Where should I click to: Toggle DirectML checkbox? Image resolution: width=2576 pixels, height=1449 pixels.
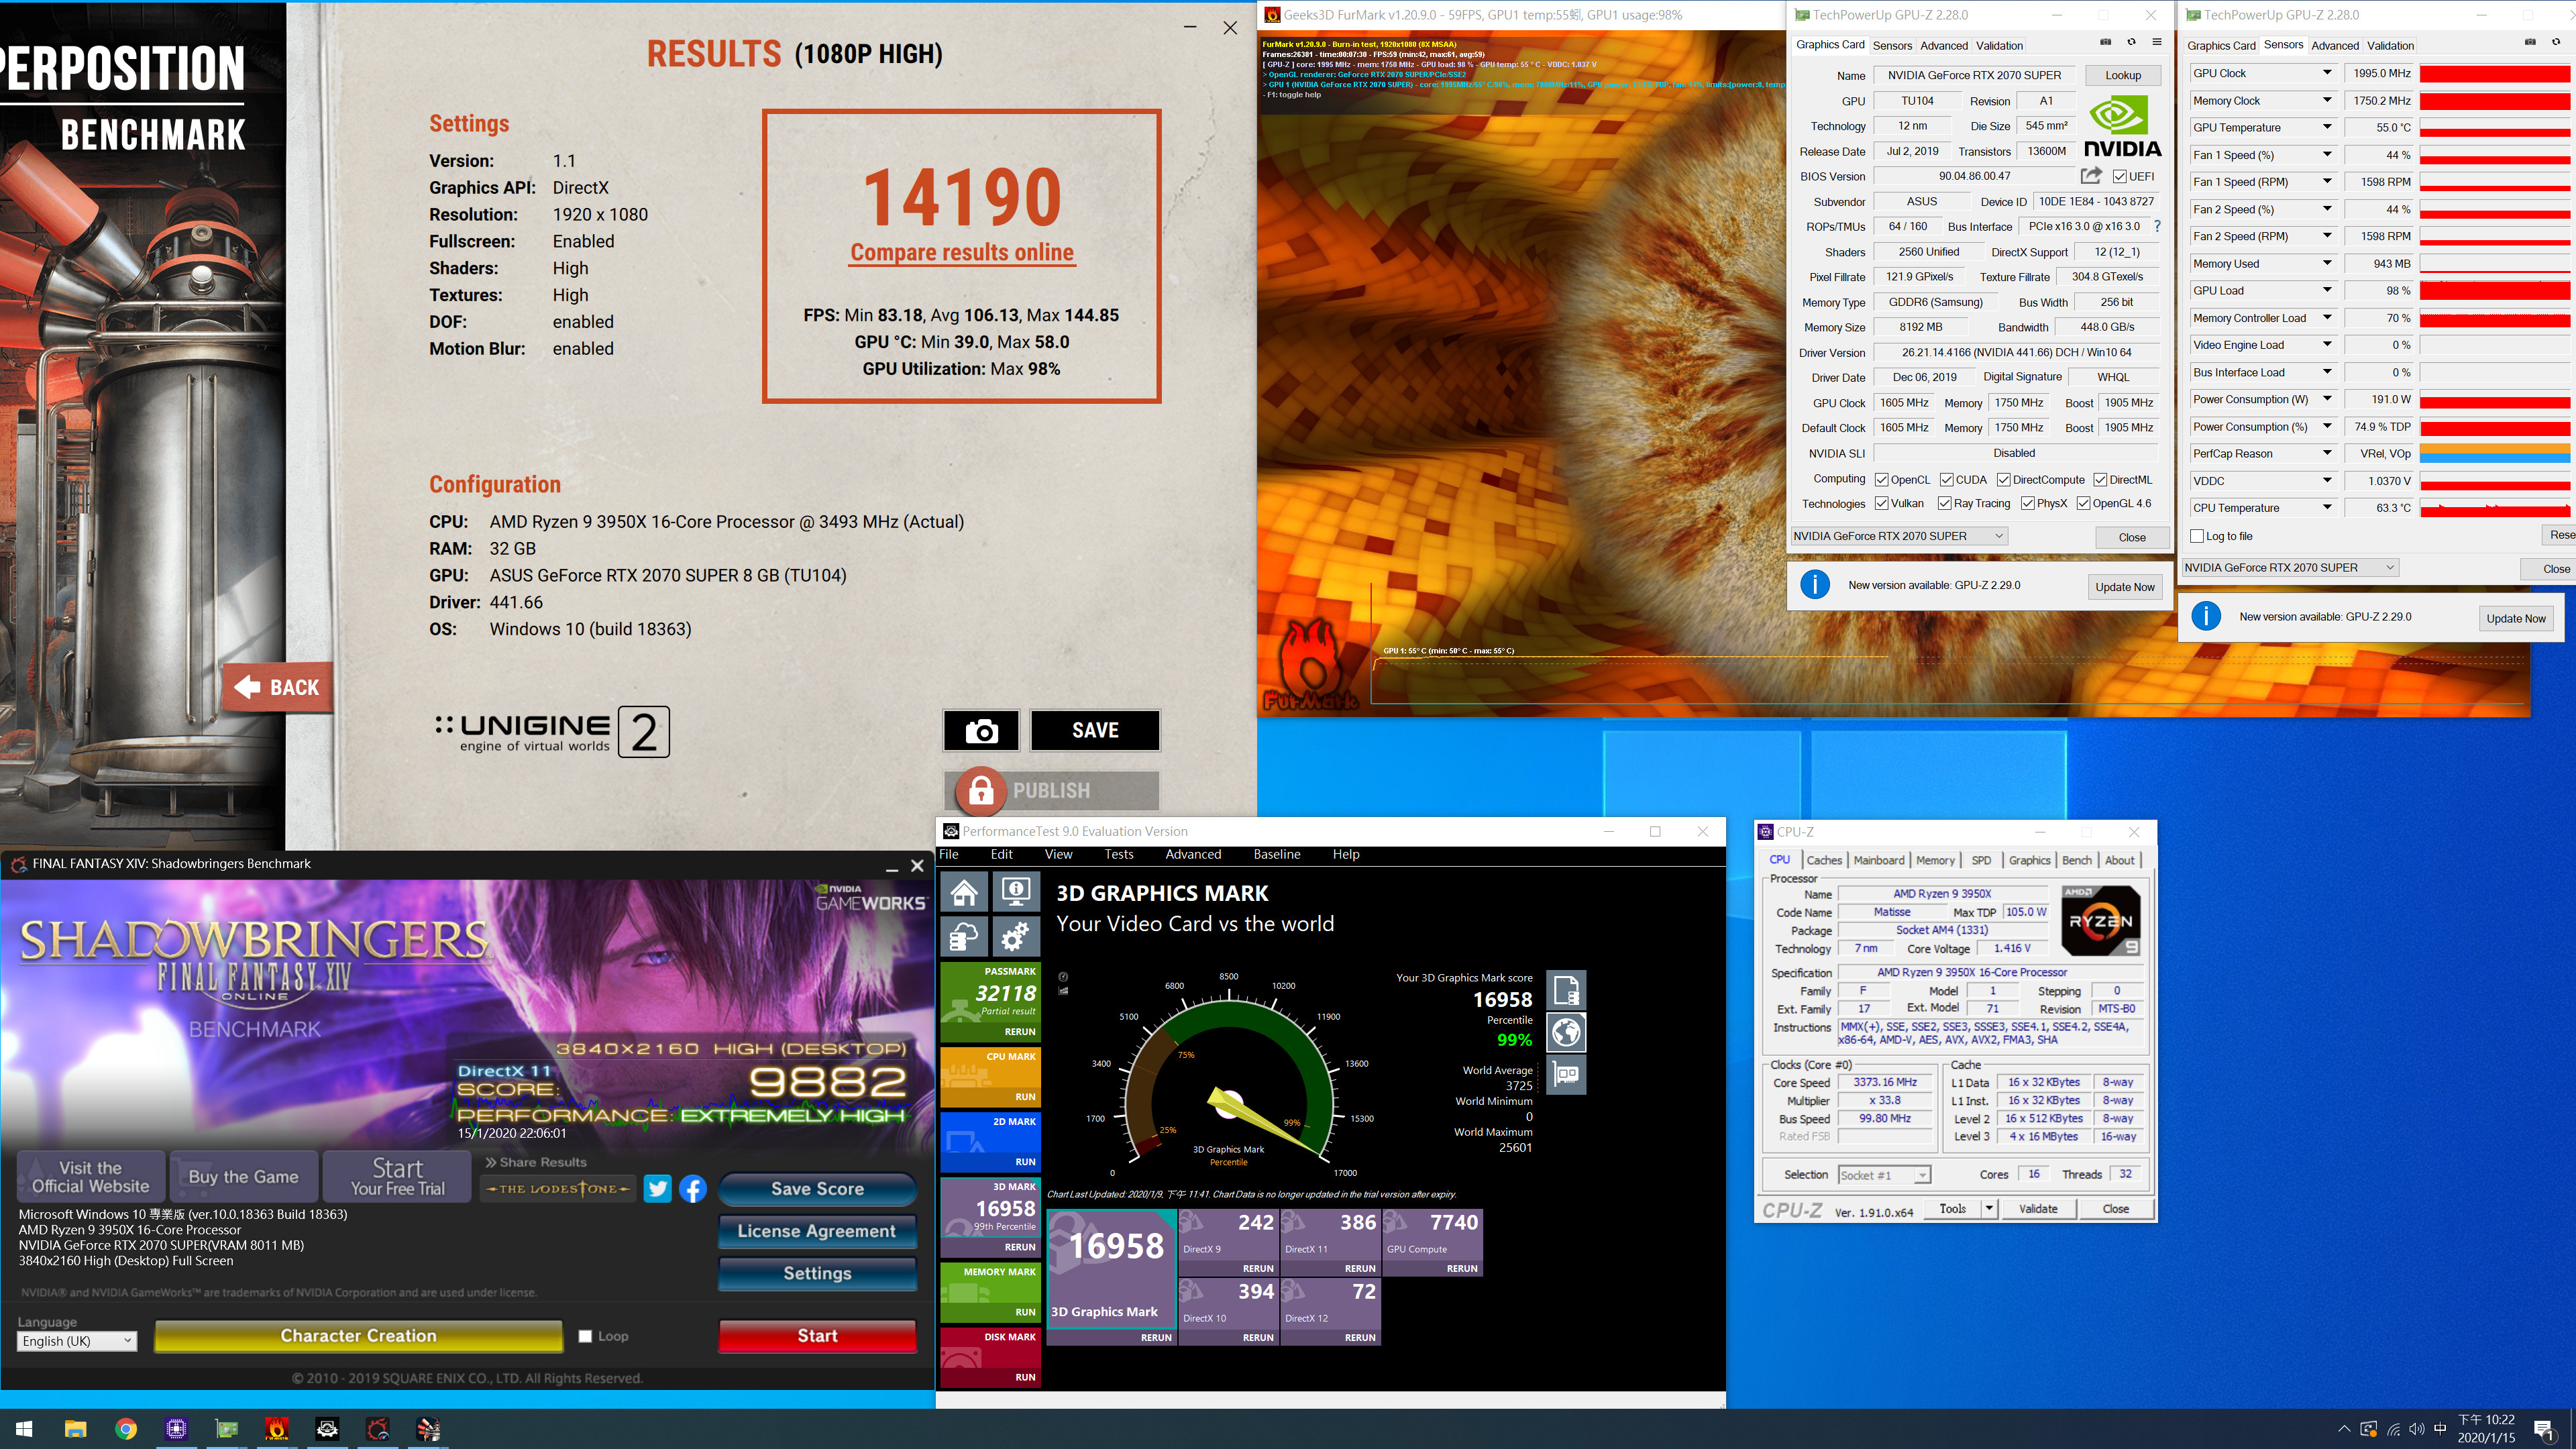tap(2100, 480)
